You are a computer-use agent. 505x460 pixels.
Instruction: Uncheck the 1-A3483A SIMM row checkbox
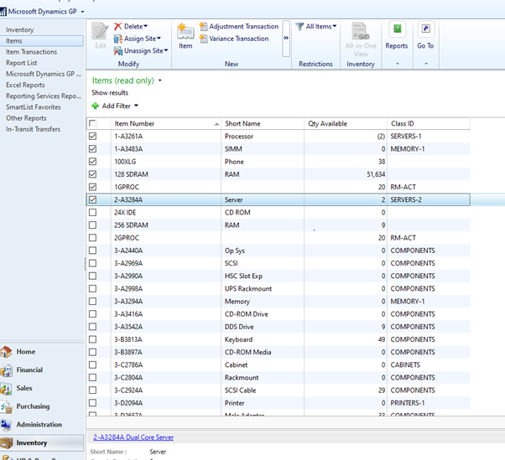tap(93, 149)
